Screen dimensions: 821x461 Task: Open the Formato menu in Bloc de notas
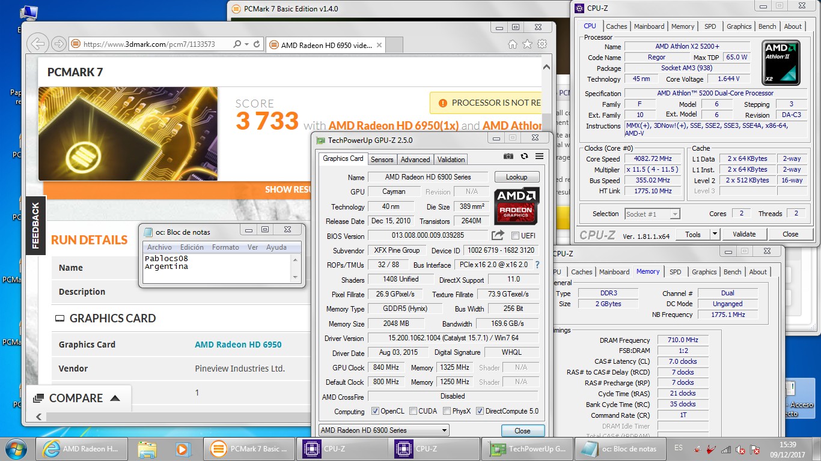coord(225,247)
